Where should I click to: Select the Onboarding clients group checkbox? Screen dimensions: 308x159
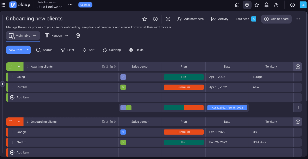coord(11,122)
